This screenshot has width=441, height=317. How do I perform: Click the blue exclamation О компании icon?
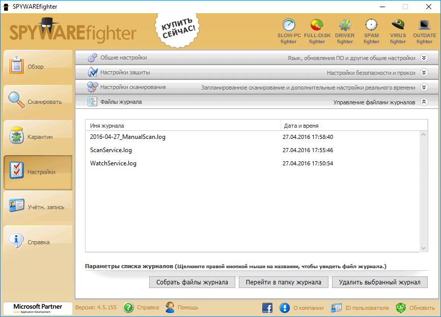pos(285,308)
